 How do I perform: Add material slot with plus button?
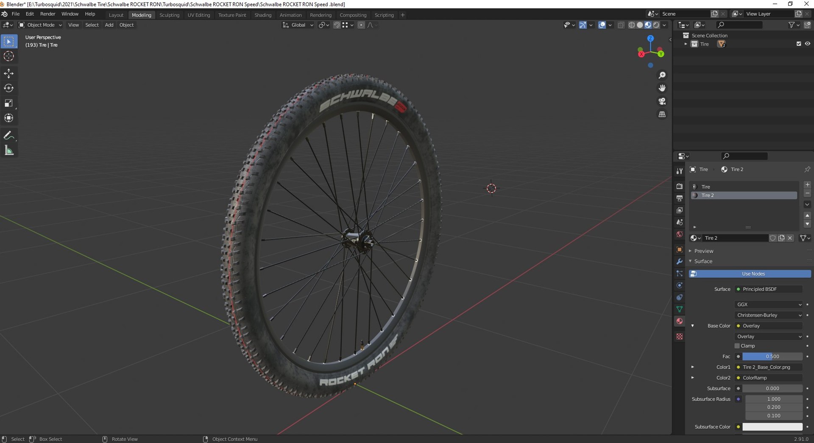click(x=807, y=185)
